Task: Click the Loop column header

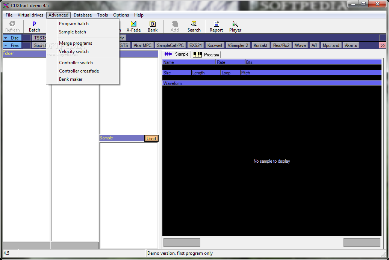Action: [x=230, y=73]
